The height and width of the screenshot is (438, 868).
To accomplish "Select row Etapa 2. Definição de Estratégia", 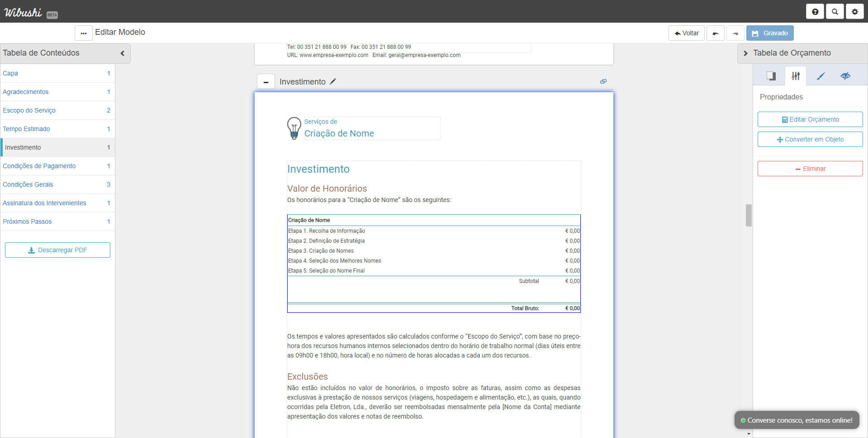I will (434, 241).
